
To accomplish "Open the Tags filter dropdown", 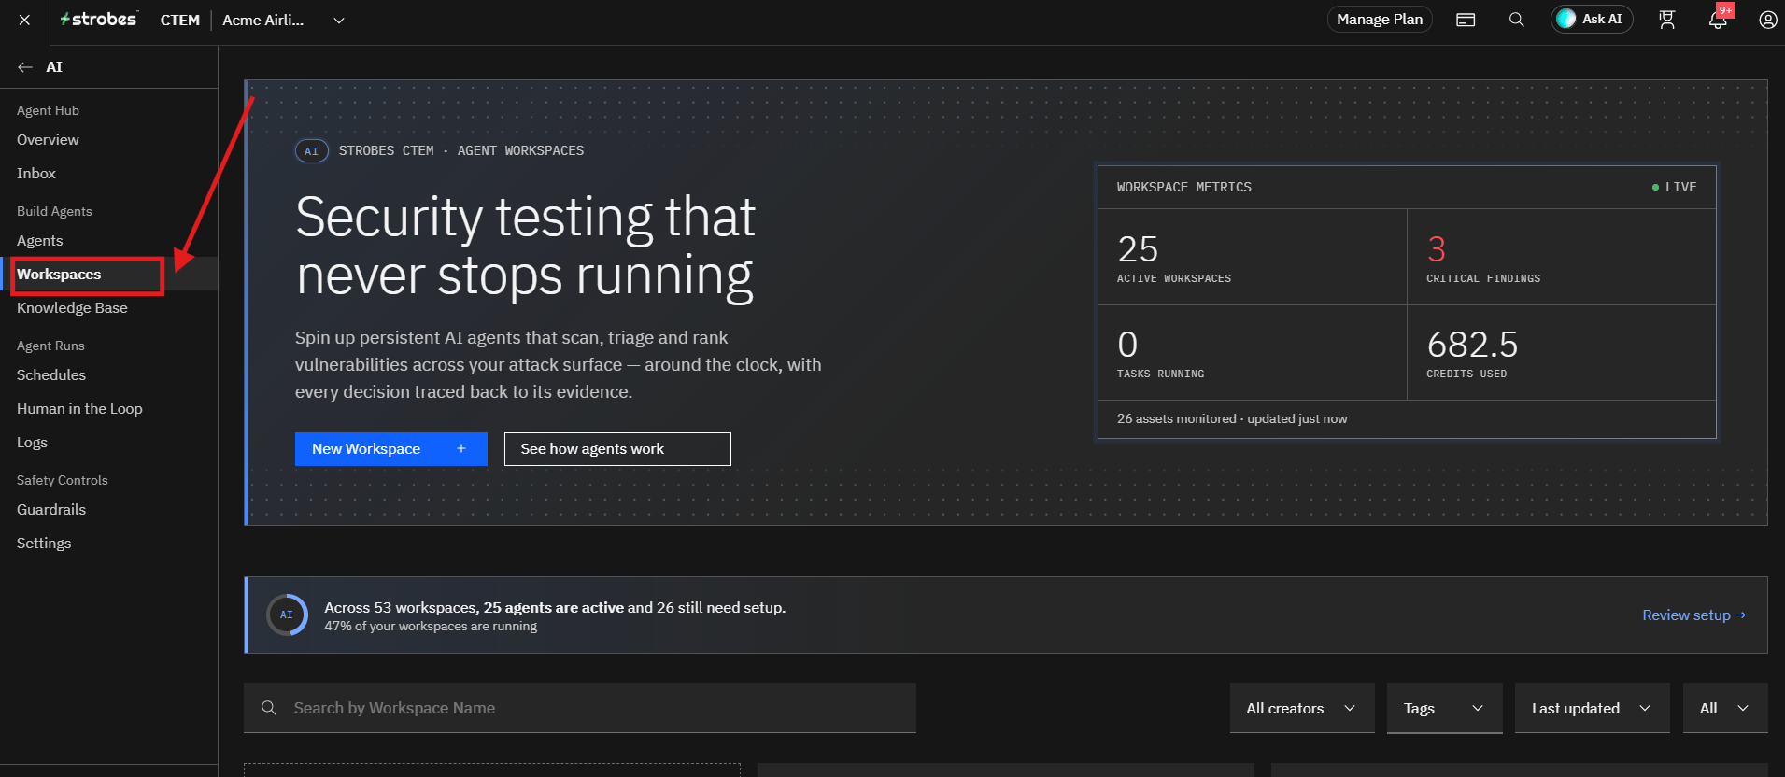I will click(x=1444, y=708).
